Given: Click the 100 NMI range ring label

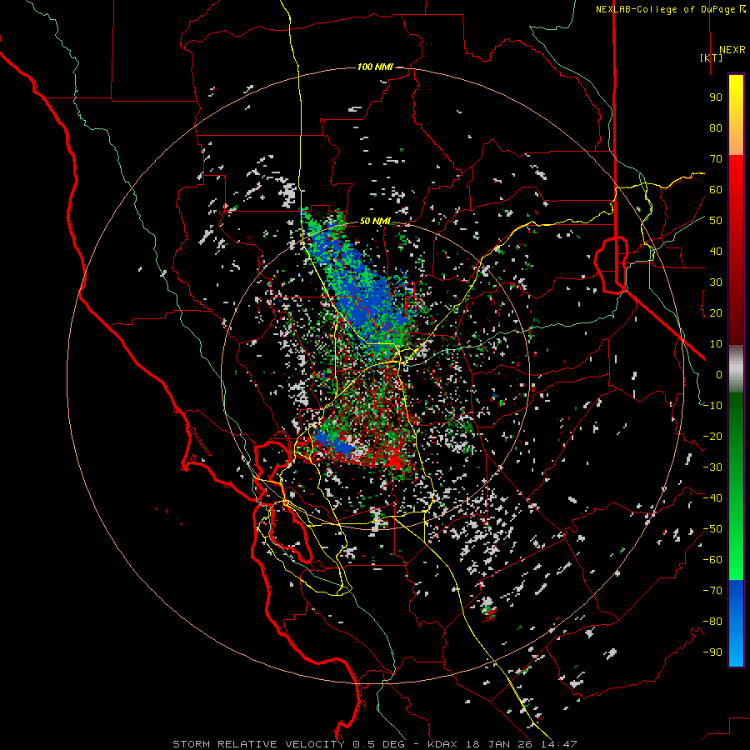Looking at the screenshot, I should pos(375,67).
